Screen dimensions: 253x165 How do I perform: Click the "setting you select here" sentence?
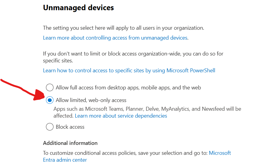[123, 28]
